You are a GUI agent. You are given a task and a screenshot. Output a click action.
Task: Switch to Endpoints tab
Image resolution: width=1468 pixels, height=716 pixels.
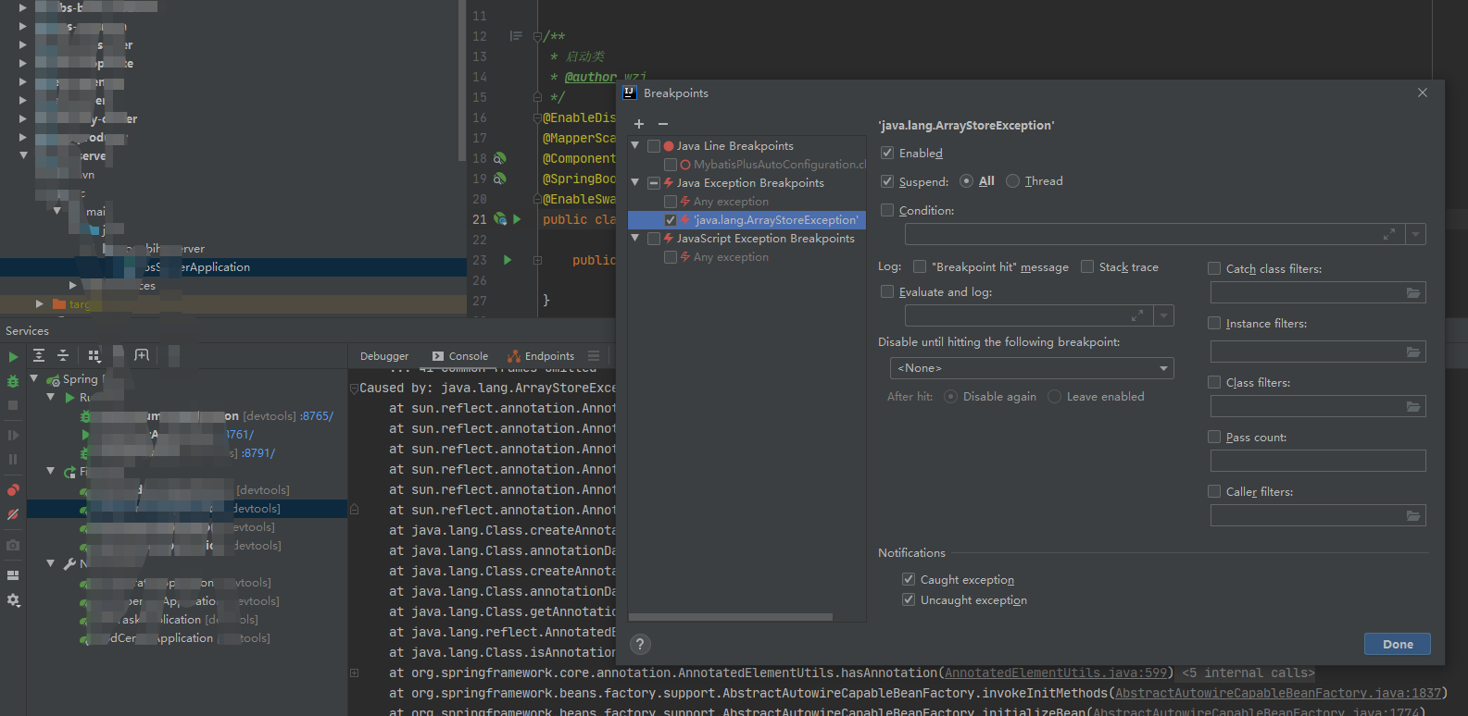click(540, 356)
